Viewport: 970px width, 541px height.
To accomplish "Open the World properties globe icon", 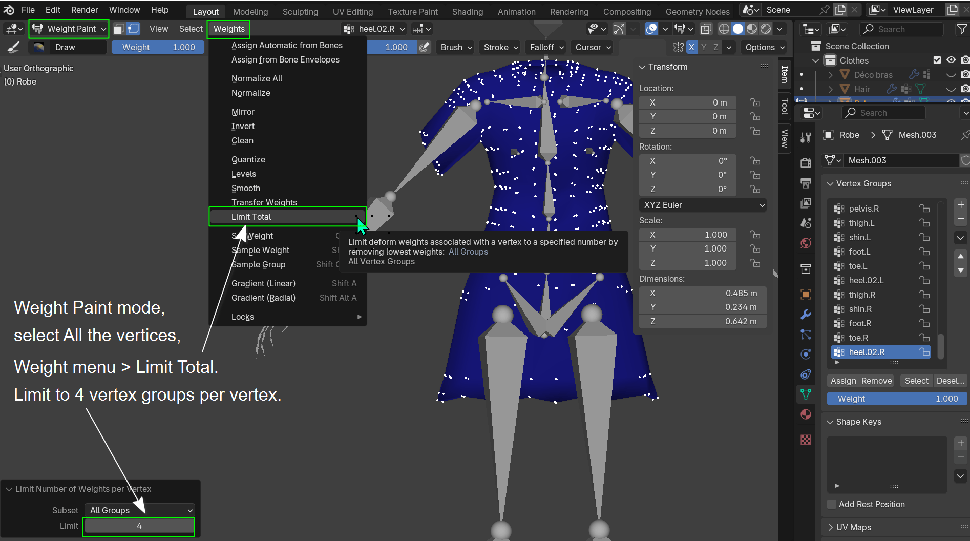I will coord(806,243).
